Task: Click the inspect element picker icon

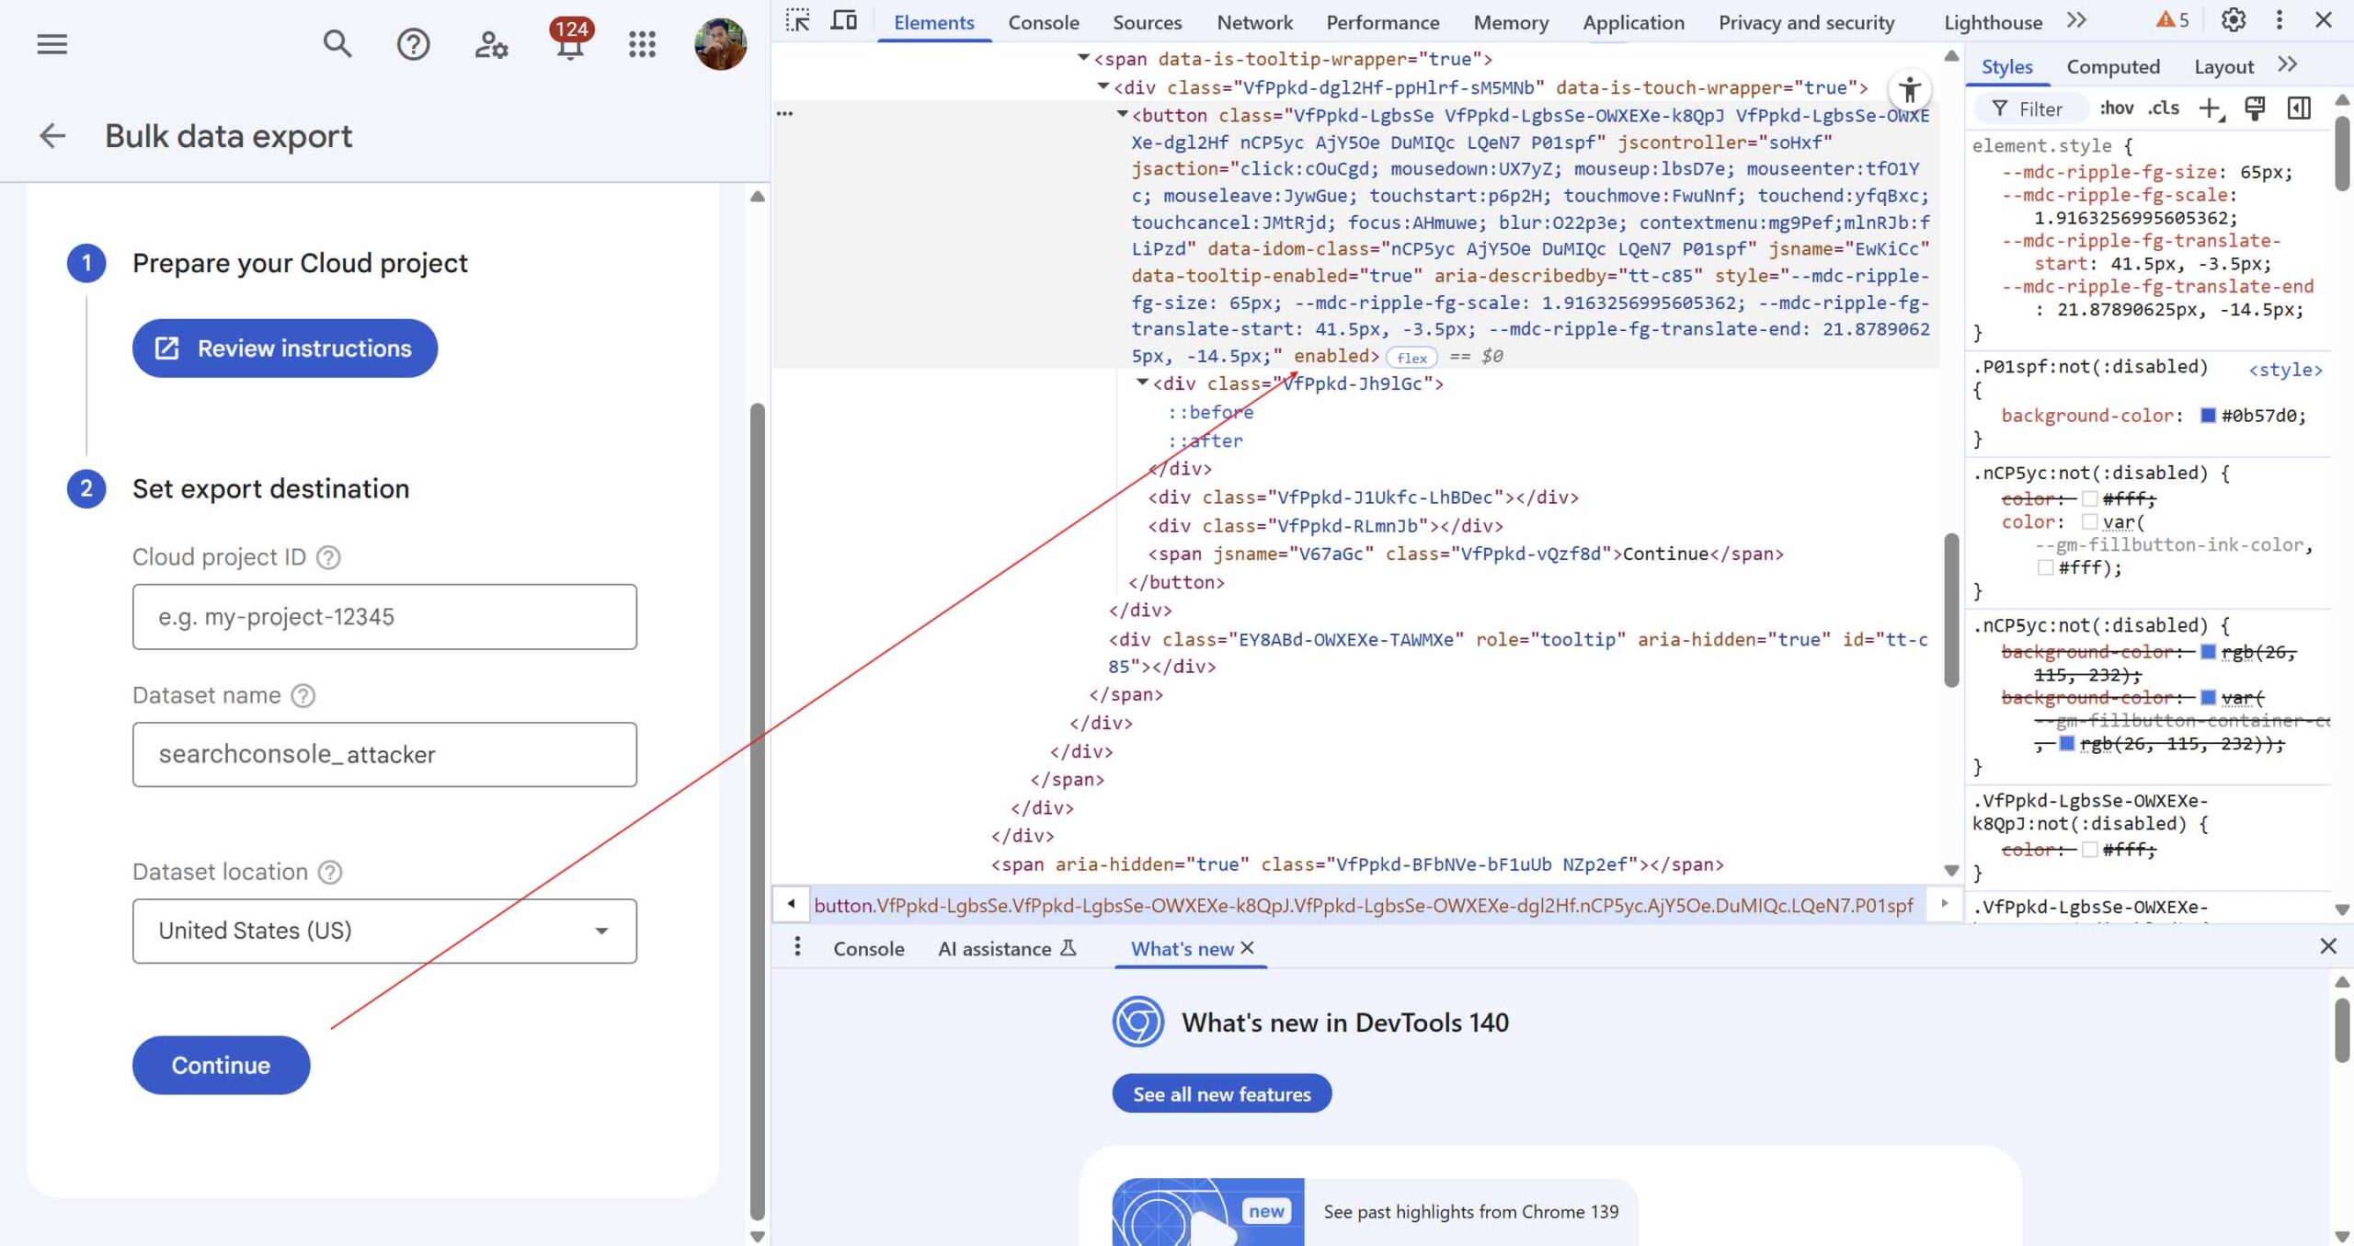Action: coord(797,20)
